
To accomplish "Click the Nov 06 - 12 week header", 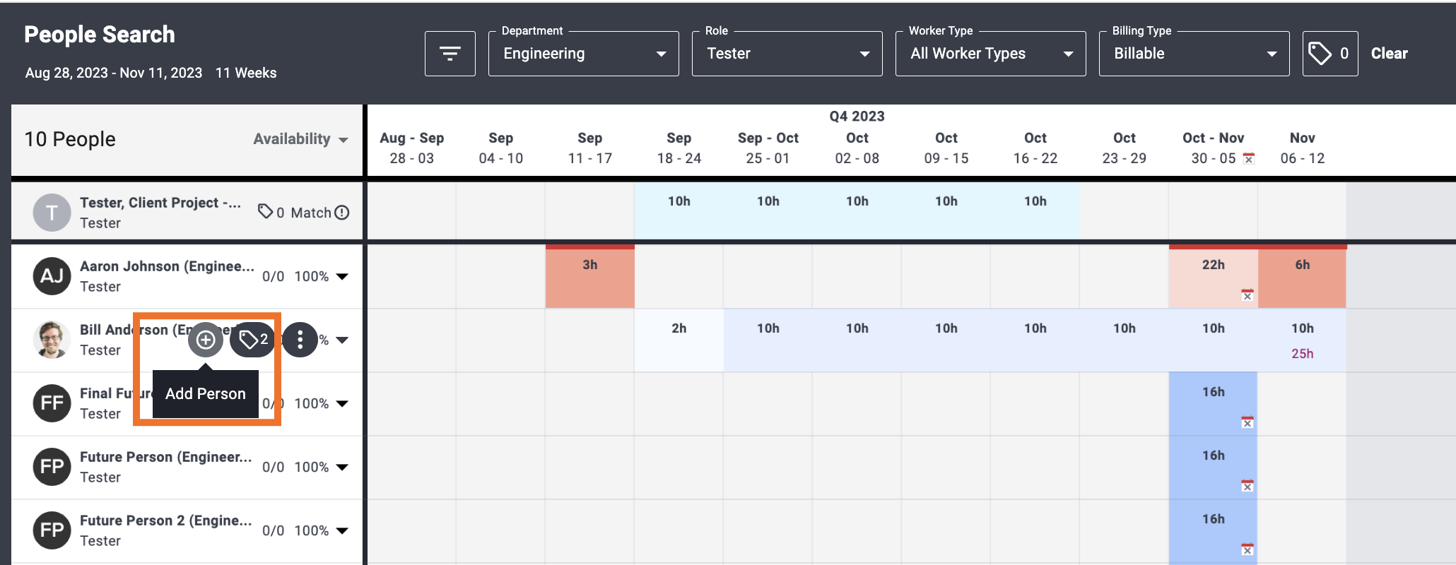I will point(1303,148).
